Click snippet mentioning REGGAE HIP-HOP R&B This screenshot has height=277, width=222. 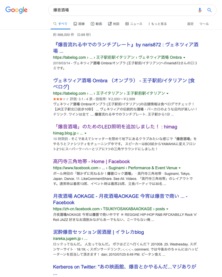point(125,217)
